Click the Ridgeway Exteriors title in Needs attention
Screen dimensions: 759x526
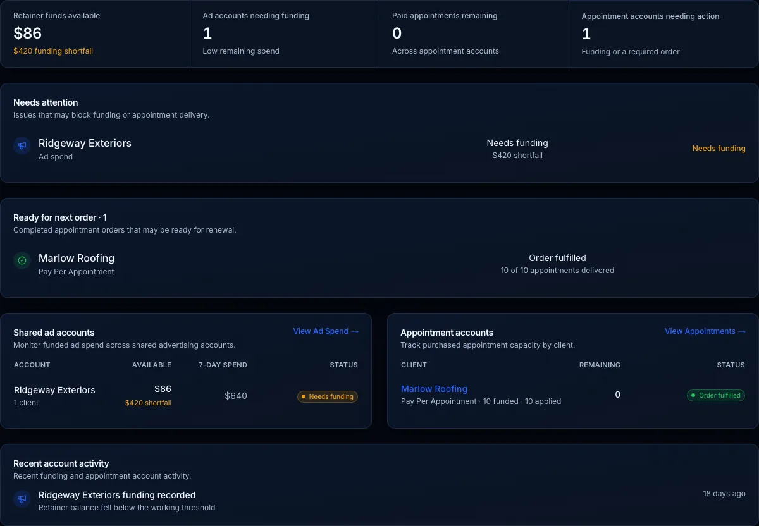(85, 144)
